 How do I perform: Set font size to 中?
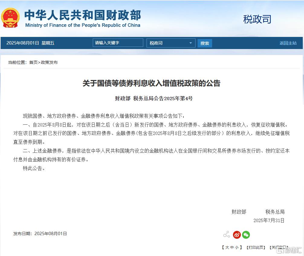pos(232,248)
